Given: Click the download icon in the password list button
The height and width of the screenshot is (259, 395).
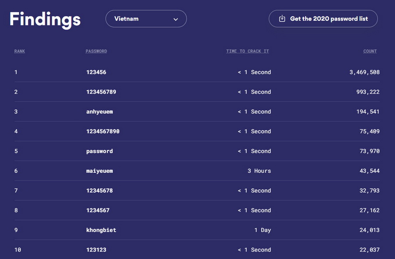Looking at the screenshot, I should (282, 18).
